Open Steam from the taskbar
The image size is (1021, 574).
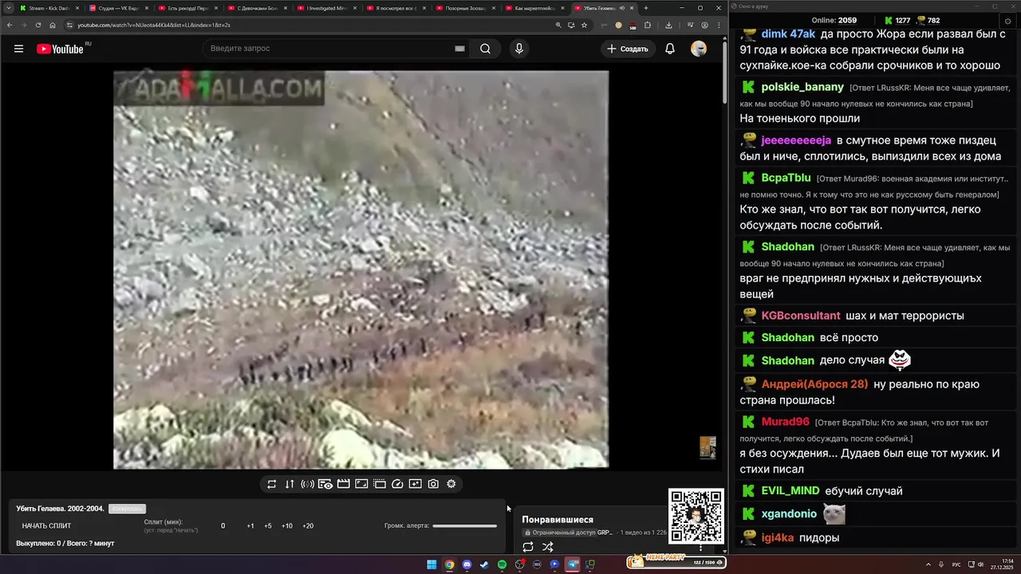484,564
